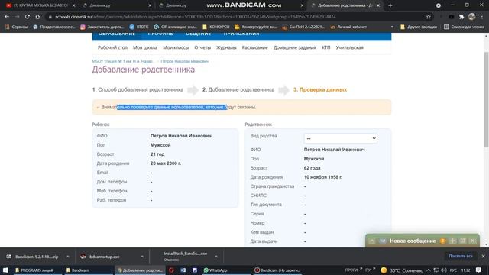Bookmark this page with the star icon
489x275 pixels.
tap(429, 17)
